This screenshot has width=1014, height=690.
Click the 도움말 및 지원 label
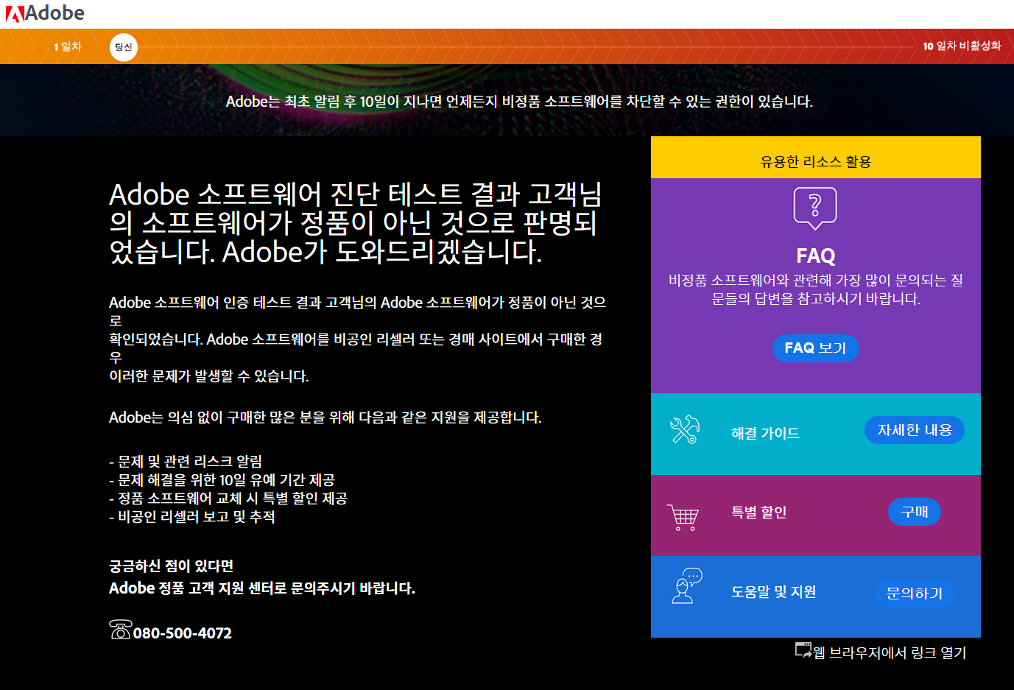(774, 592)
